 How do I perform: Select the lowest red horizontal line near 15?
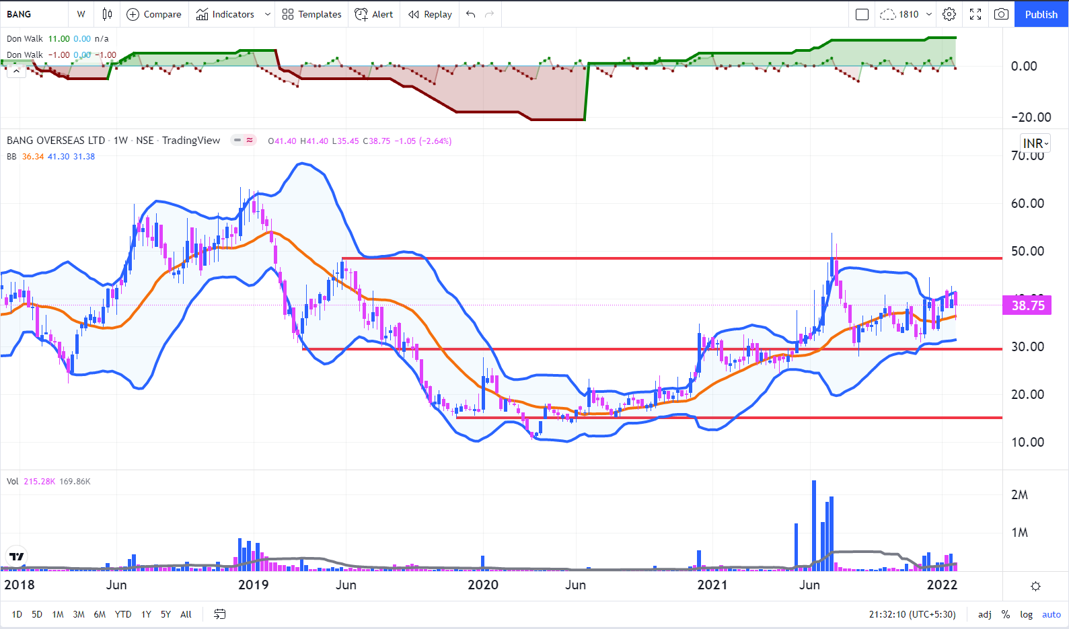[729, 418]
